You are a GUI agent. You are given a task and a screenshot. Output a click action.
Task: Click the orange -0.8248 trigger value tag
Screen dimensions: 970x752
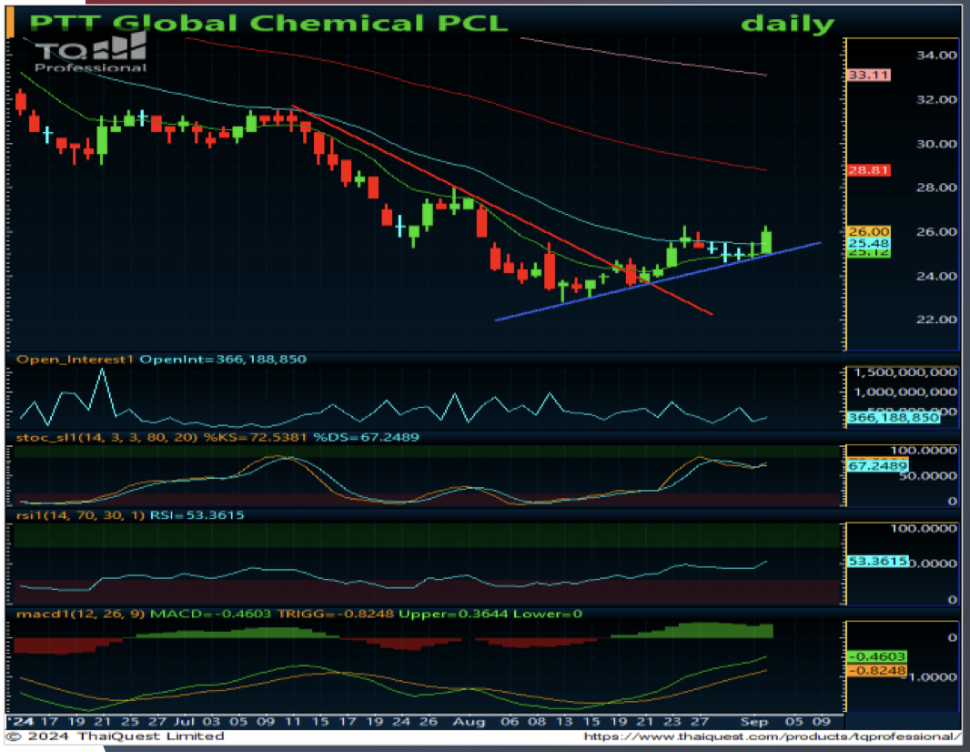(x=877, y=670)
